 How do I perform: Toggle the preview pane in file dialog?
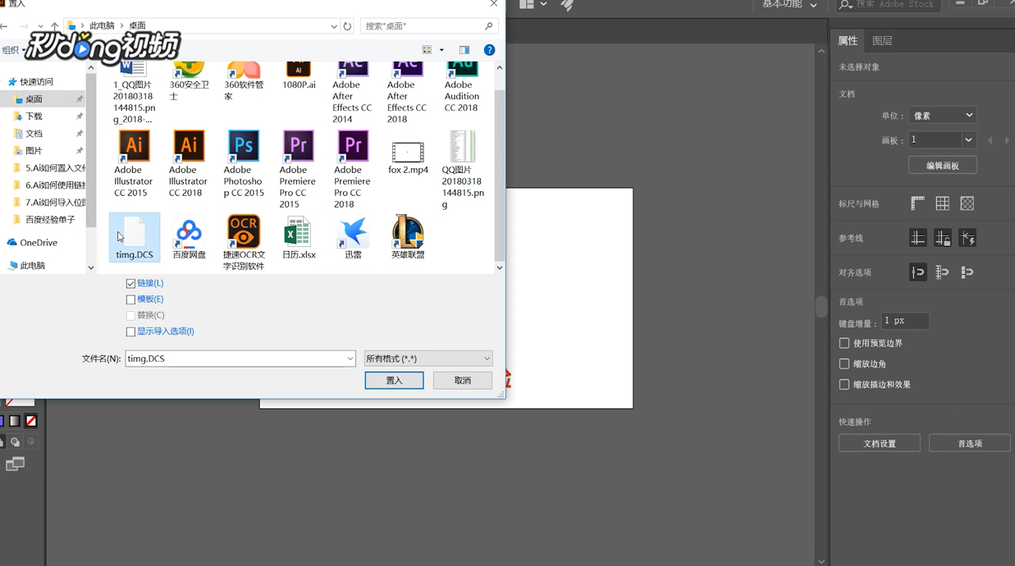(x=464, y=50)
